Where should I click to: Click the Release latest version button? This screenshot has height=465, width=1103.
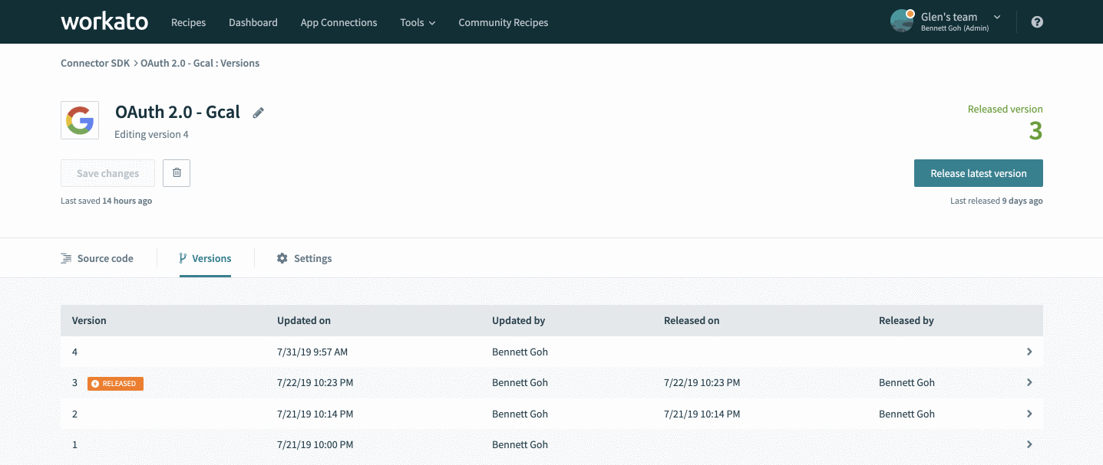coord(978,173)
